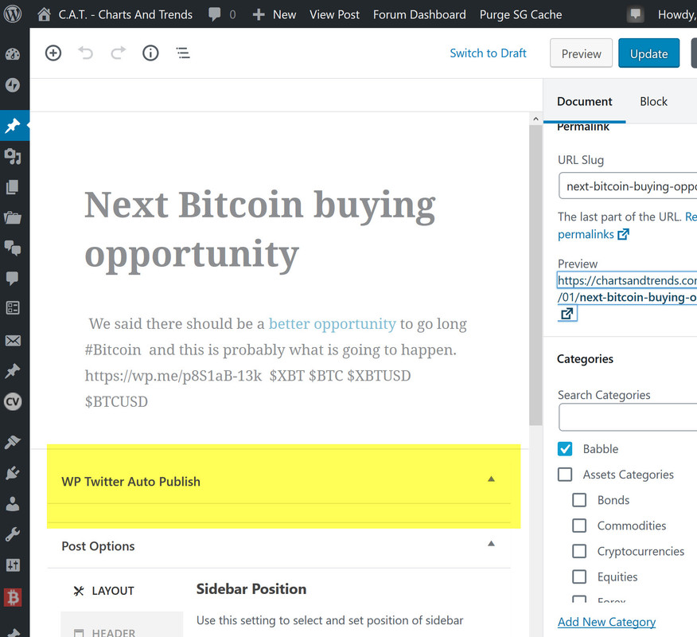The width and height of the screenshot is (697, 637).
Task: Open the Appearance paintbrush icon
Action: pyautogui.click(x=13, y=442)
